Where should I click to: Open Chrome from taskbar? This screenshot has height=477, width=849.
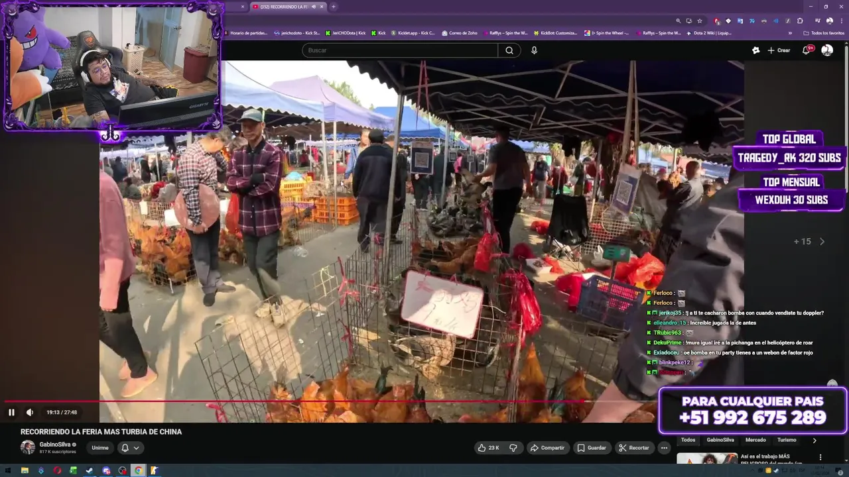139,470
